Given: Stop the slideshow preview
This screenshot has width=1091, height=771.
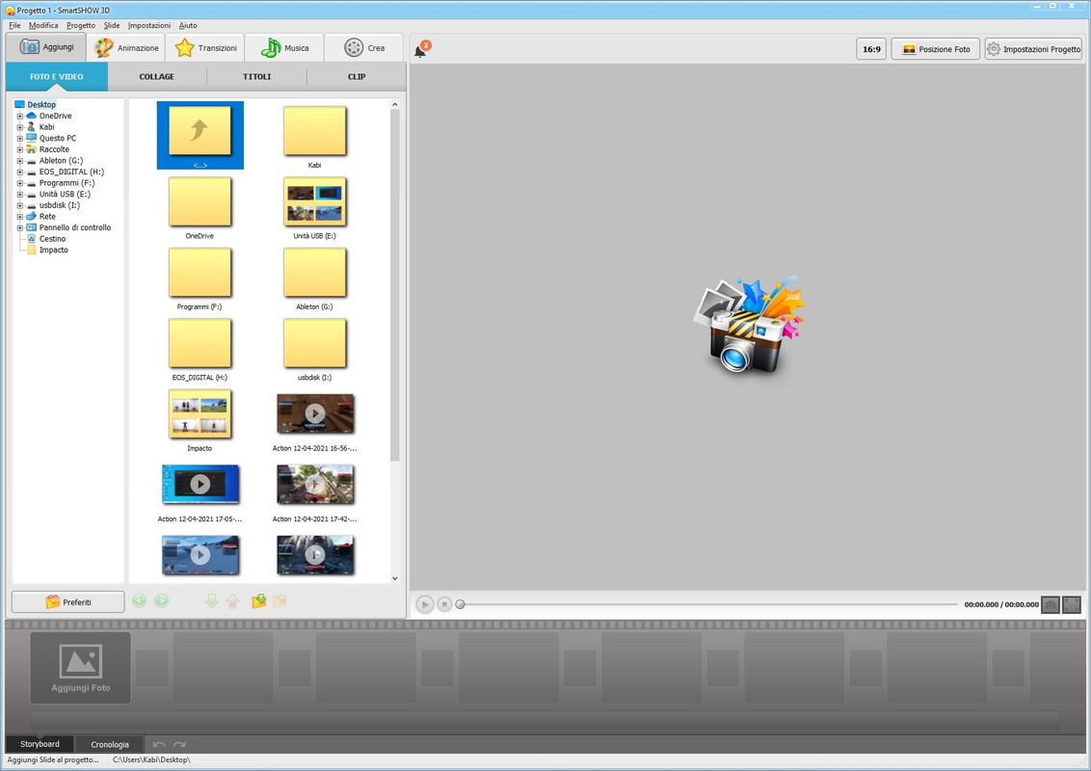Looking at the screenshot, I should point(444,604).
